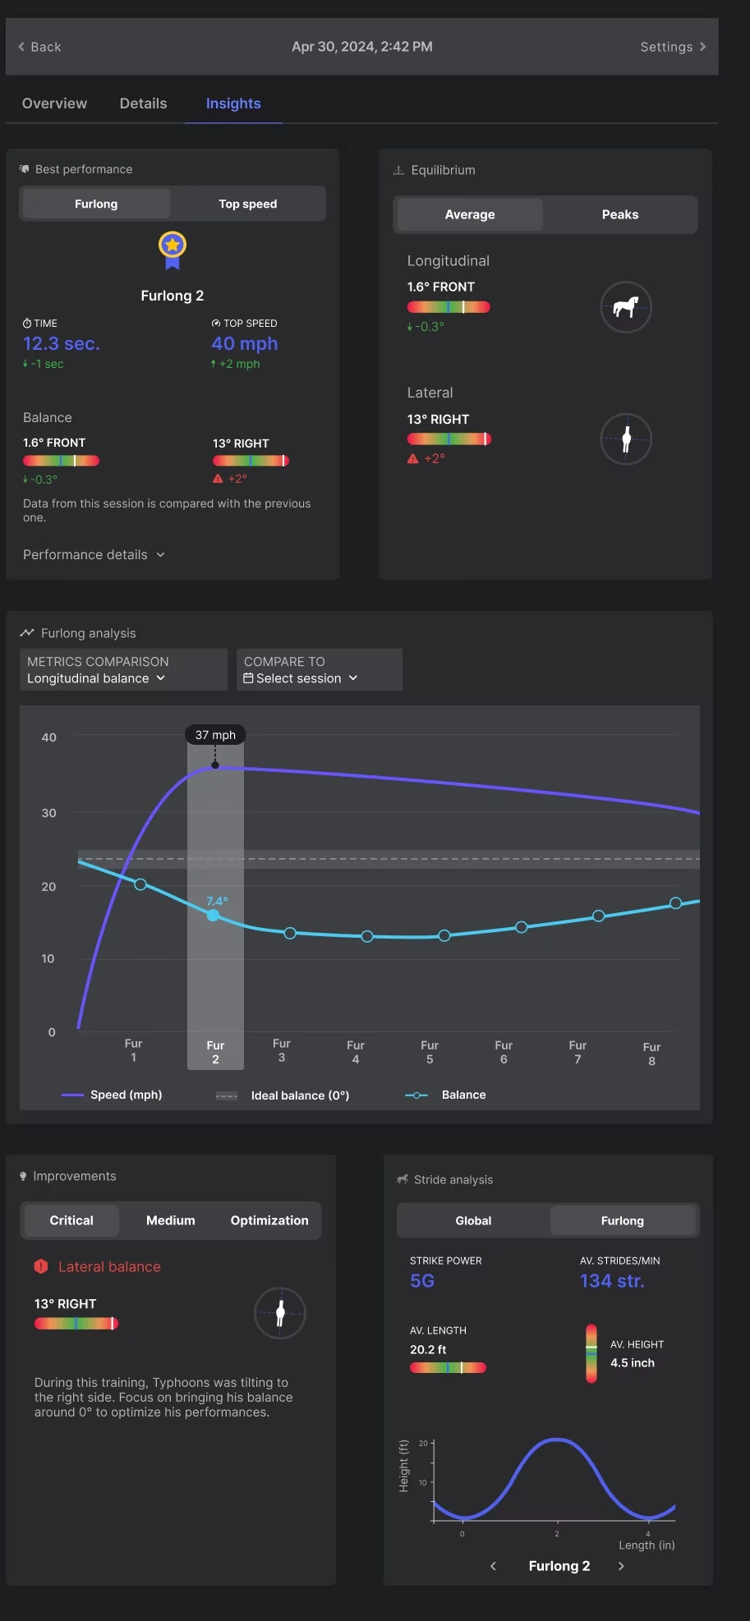Click calendar icon in Select session

(x=248, y=678)
